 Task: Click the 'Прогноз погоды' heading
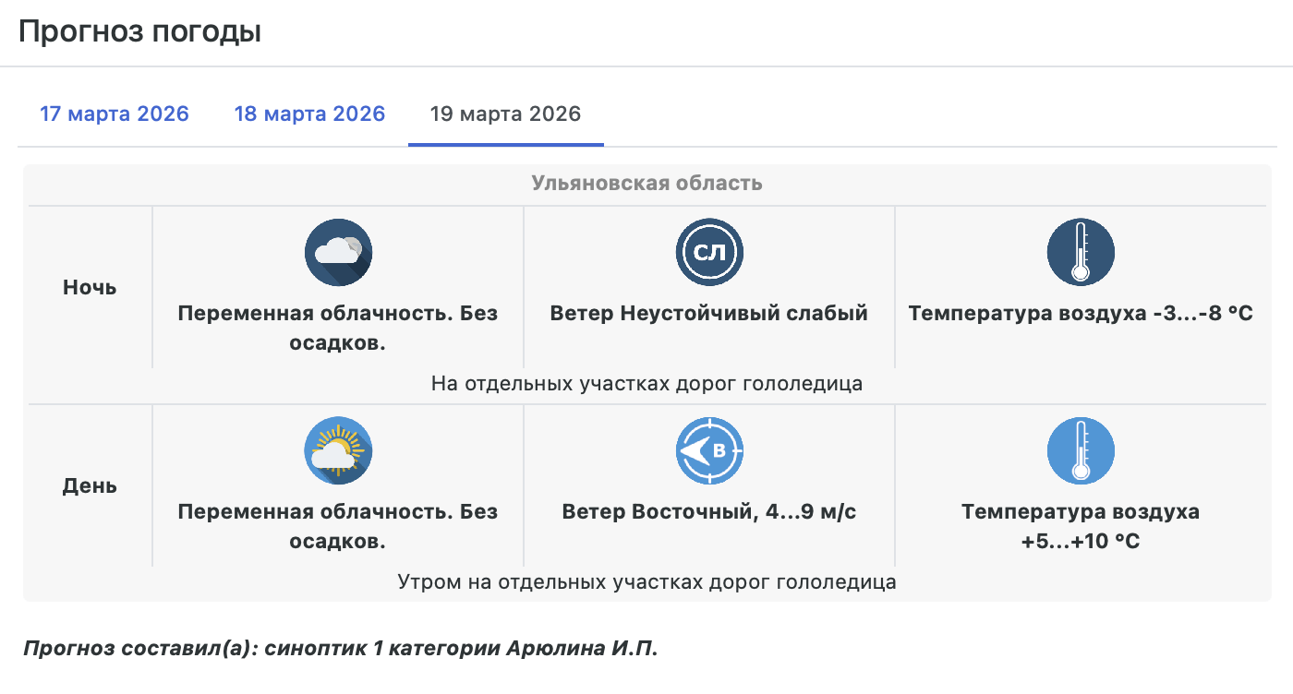pyautogui.click(x=139, y=31)
